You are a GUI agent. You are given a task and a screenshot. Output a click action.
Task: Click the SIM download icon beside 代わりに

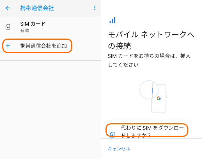tap(112, 135)
